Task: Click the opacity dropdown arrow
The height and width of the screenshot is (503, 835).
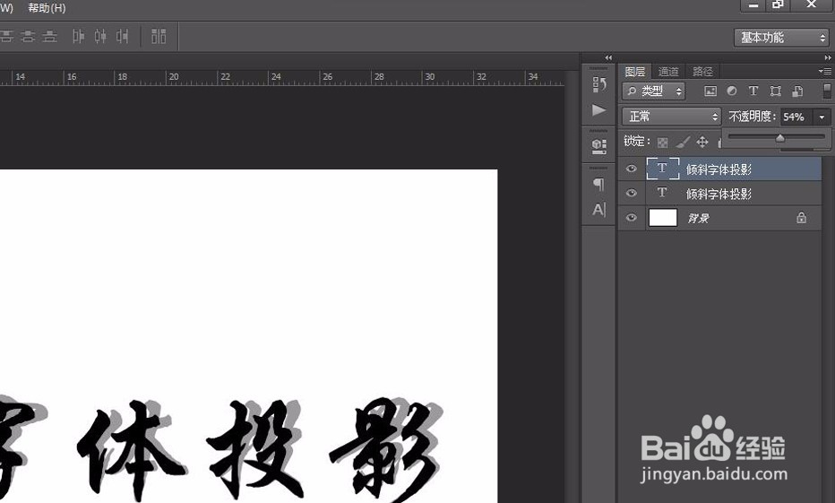Action: [822, 117]
